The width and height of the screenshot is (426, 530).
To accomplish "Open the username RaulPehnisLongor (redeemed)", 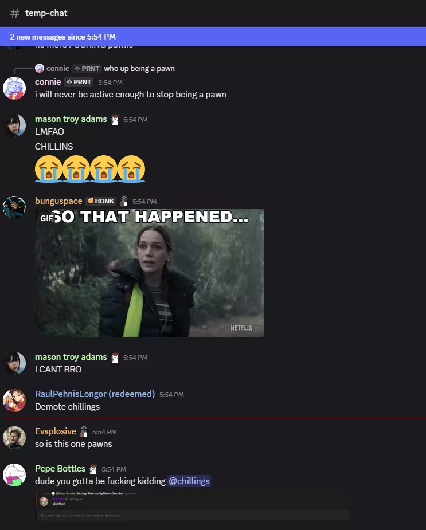I will coord(95,394).
